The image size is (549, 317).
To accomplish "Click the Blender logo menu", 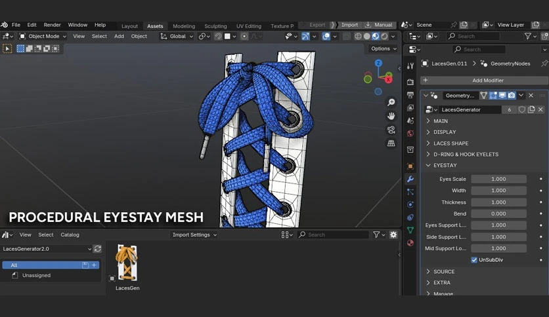I will [5, 25].
